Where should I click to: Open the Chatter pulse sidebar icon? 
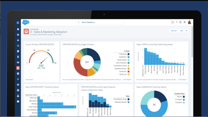tap(18, 79)
